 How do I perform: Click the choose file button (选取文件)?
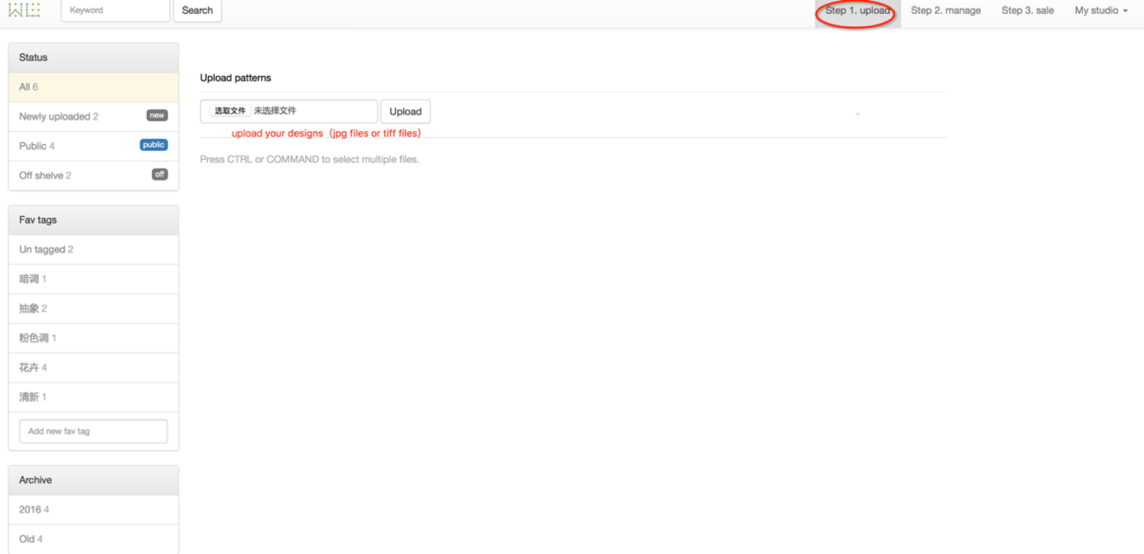point(230,111)
